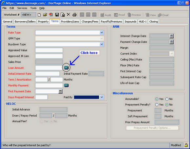The width and height of the screenshot is (190, 149).
Task: Click the Appraised Value field
Action: [49, 50]
